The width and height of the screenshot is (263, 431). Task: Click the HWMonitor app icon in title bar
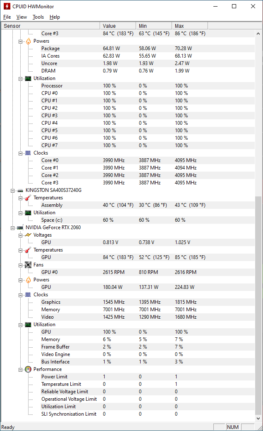7,6
